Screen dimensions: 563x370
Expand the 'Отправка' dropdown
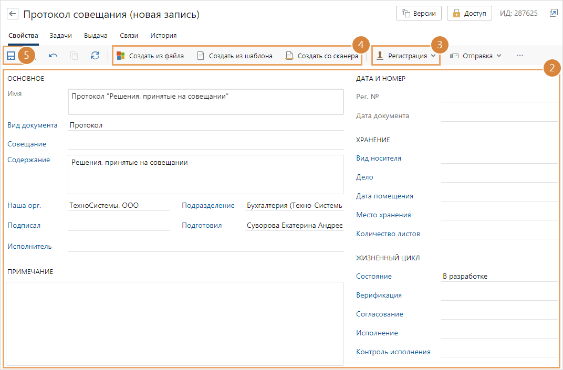pyautogui.click(x=476, y=56)
